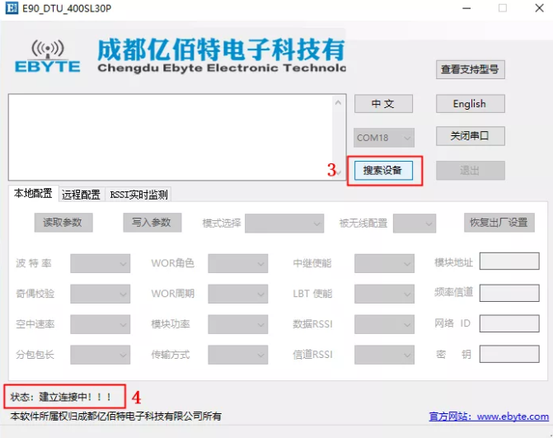
Task: Switch to RSSI实时监测 tab
Action: point(138,195)
